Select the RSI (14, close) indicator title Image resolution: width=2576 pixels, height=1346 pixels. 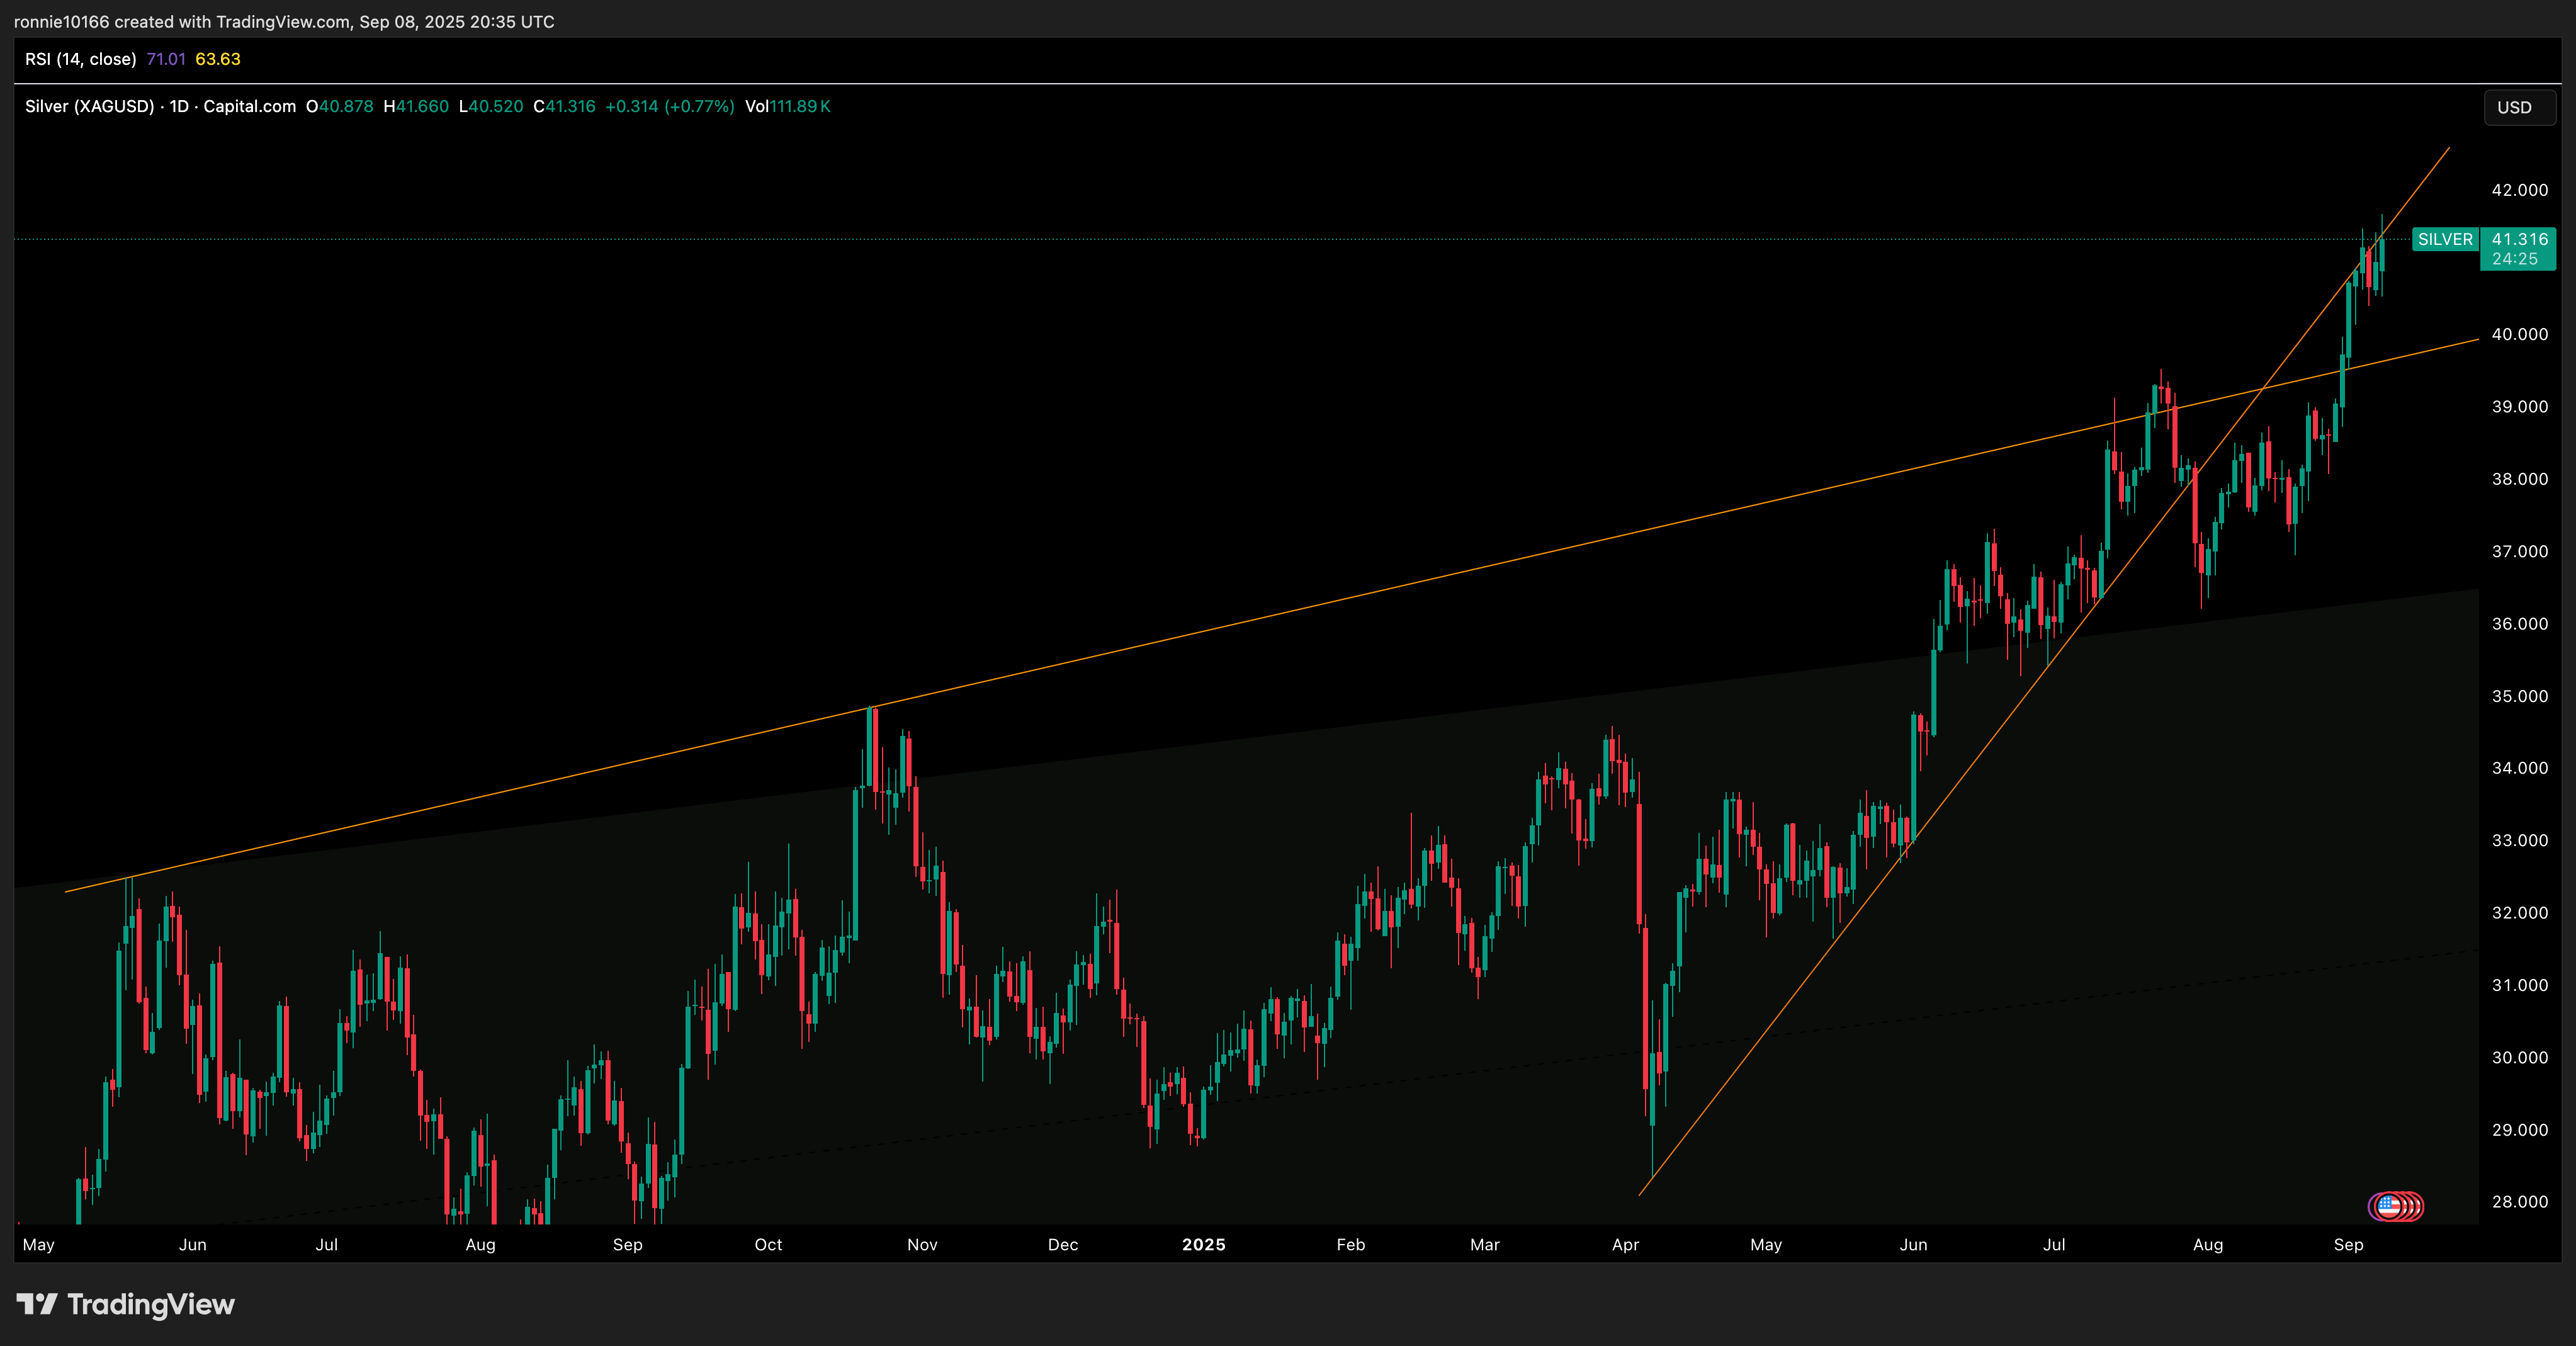80,59
